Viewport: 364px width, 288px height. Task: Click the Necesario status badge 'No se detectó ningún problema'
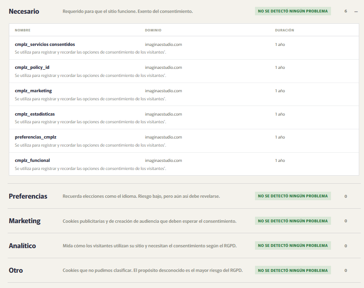(293, 11)
